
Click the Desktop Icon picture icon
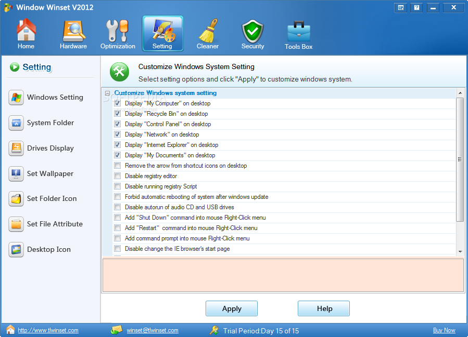pos(16,249)
